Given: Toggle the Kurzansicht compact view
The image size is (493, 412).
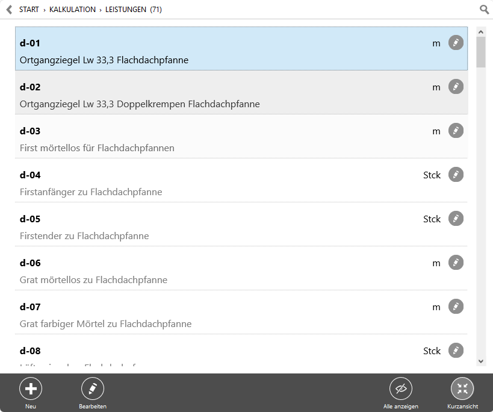Looking at the screenshot, I should coord(462,389).
